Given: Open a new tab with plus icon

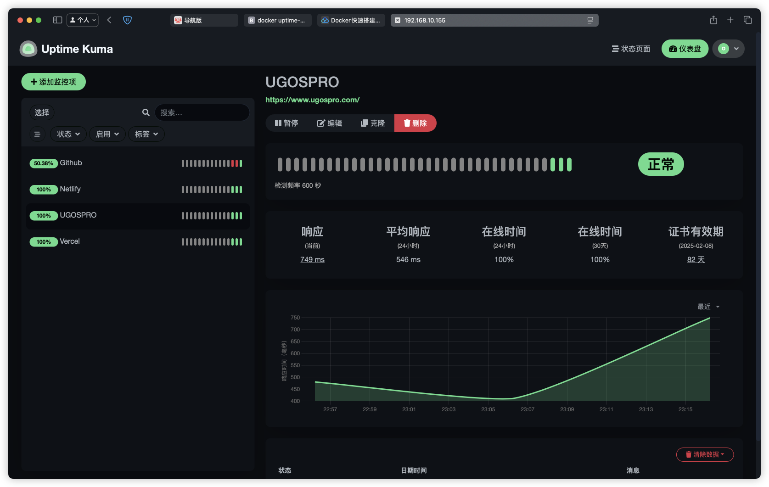Looking at the screenshot, I should tap(730, 20).
